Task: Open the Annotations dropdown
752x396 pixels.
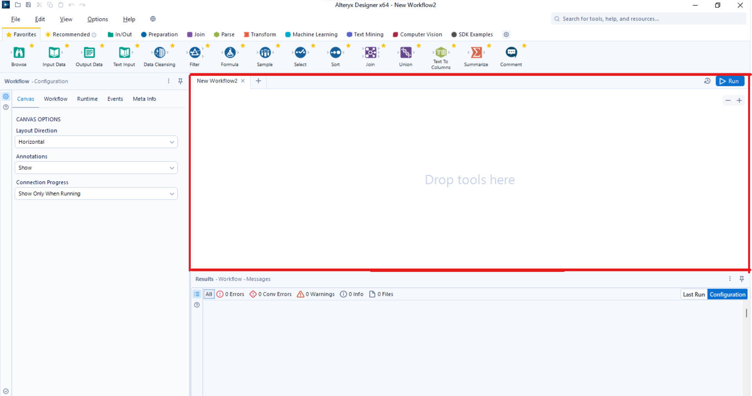Action: click(x=96, y=168)
